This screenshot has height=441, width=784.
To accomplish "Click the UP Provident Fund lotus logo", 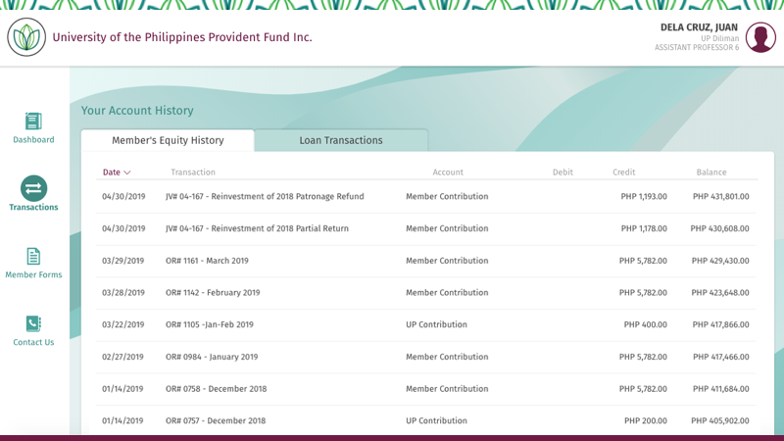I will click(26, 37).
